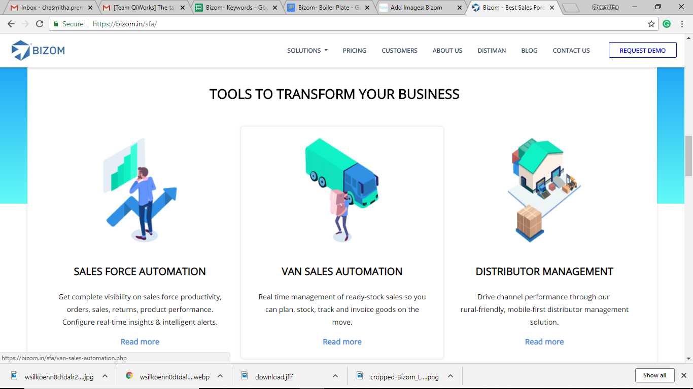The image size is (693, 389).
Task: Close the Add Images: Bizom tab
Action: click(460, 8)
